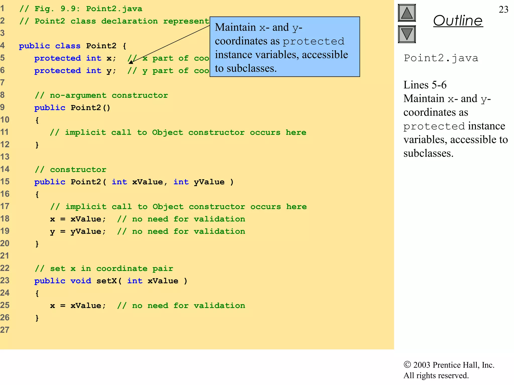Click the 'Lines 5-6' note text

[x=425, y=85]
